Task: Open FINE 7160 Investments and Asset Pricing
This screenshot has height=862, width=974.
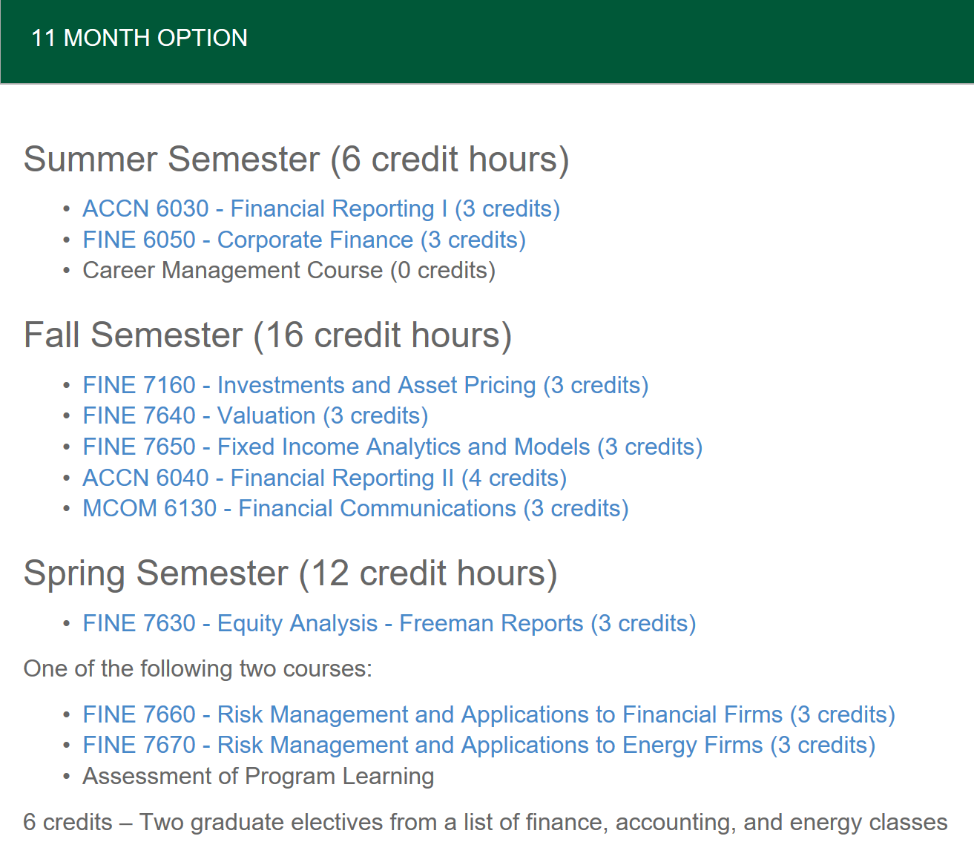Action: (x=365, y=386)
